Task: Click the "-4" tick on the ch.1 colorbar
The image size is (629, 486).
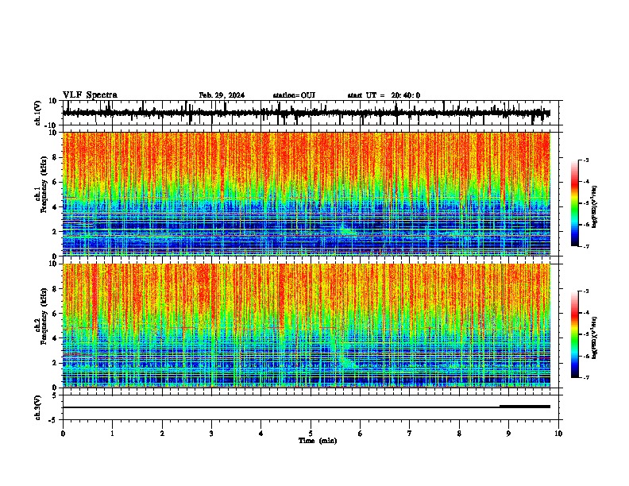Action: (x=585, y=181)
